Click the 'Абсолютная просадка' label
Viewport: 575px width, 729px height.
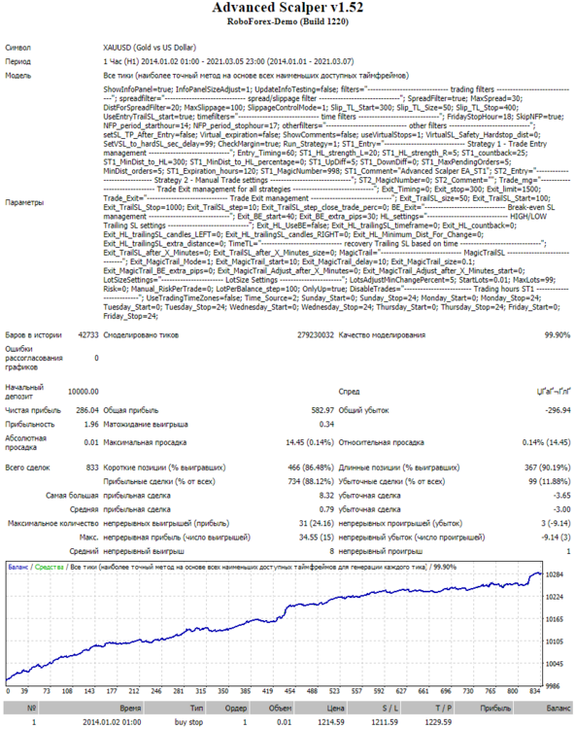coord(25,442)
